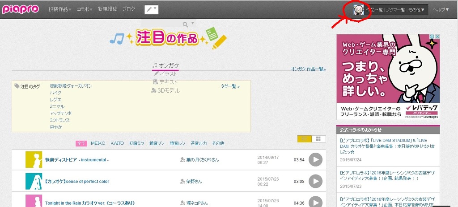Click tag レゲエ
This screenshot has width=458, height=207.
coord(55,100)
